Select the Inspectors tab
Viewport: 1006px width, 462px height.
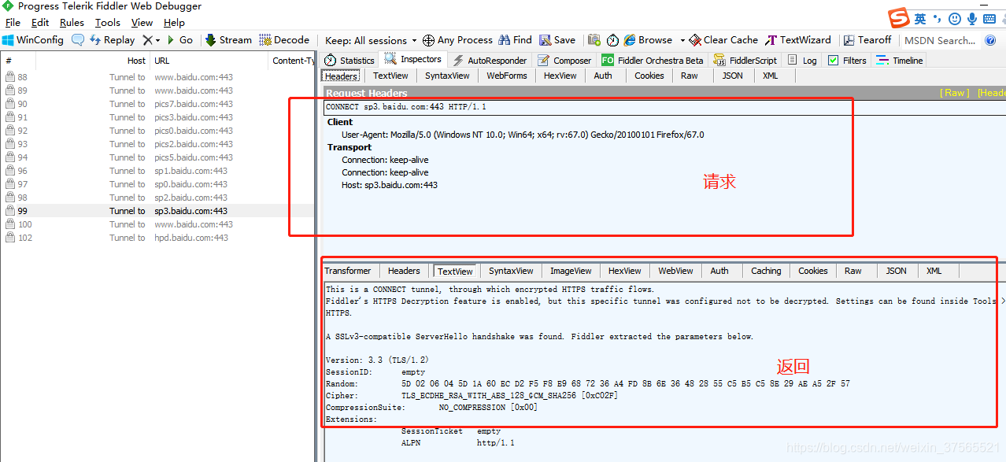point(413,59)
